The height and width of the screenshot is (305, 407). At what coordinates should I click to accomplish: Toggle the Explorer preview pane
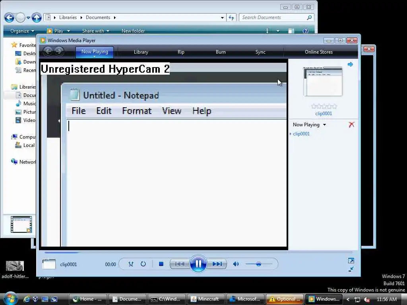(291, 31)
